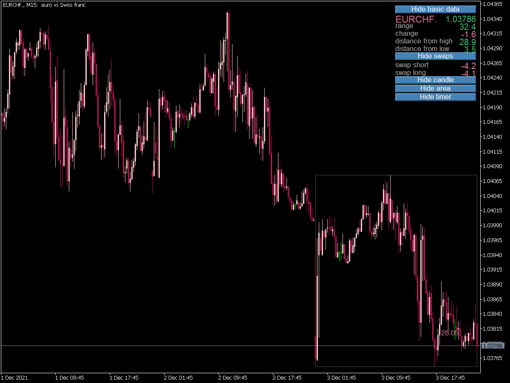Click the swap long label
This screenshot has width=510, height=383.
point(410,73)
